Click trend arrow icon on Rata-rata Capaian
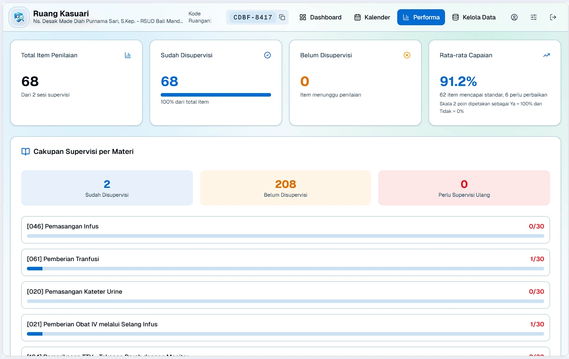This screenshot has height=359, width=569. [x=546, y=55]
